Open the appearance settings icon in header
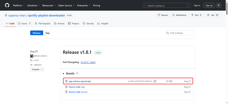Screen dimensions: 228x104 (x=219, y=5)
